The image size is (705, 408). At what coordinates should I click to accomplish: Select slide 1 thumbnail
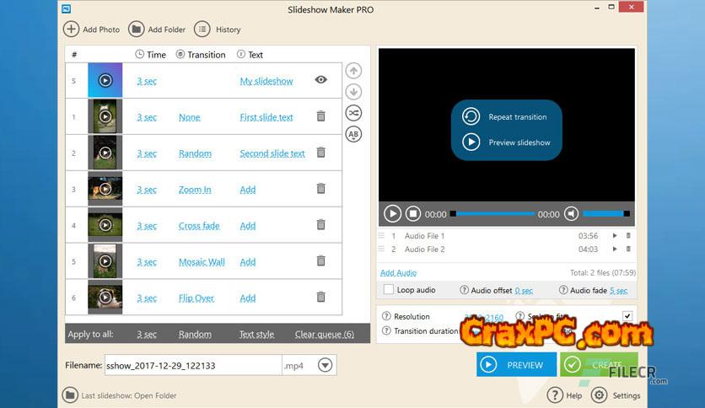105,116
